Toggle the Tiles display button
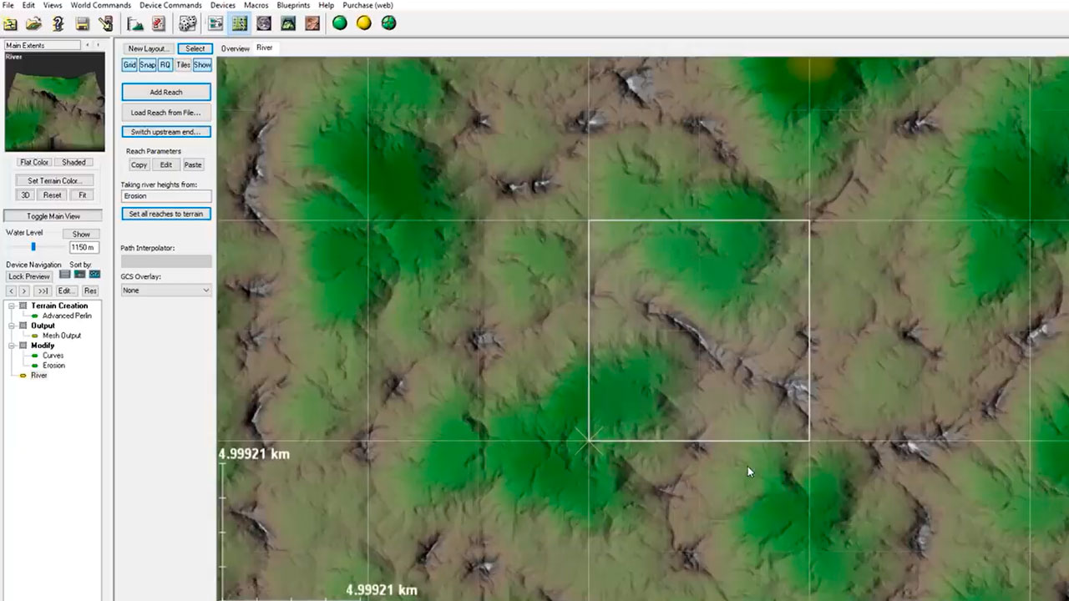 (184, 65)
